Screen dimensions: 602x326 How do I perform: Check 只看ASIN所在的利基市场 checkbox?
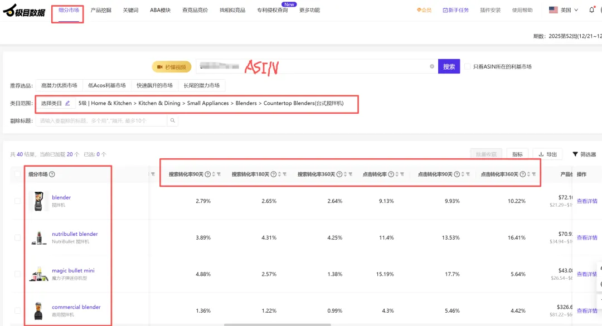pyautogui.click(x=468, y=66)
